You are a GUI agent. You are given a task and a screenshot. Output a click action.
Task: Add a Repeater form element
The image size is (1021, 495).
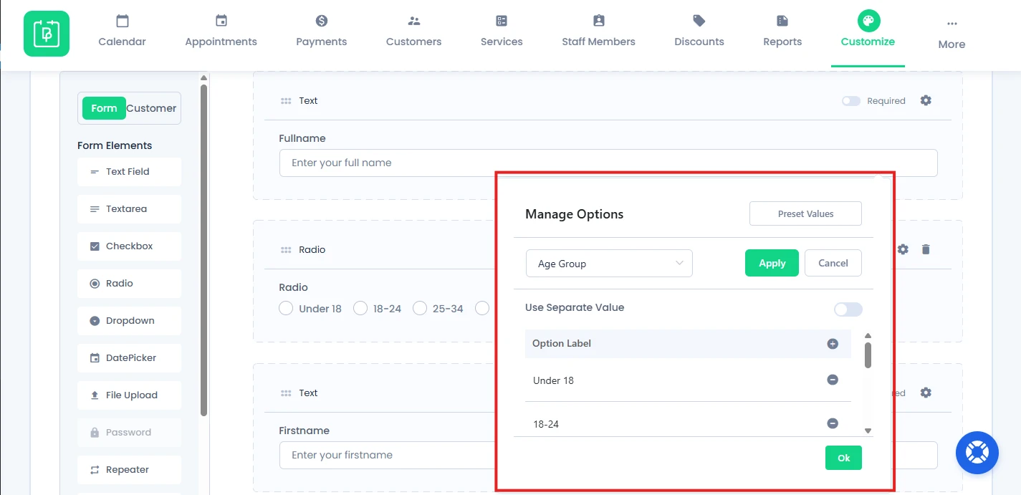click(129, 470)
